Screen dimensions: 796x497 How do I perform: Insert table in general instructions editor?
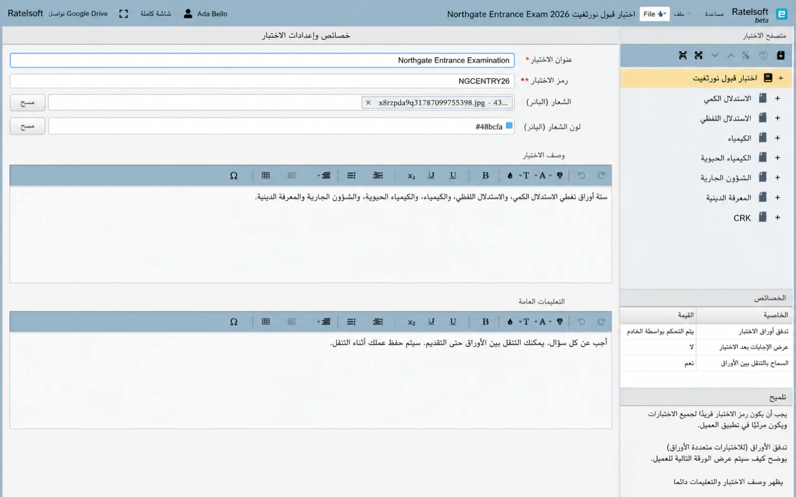coord(266,322)
